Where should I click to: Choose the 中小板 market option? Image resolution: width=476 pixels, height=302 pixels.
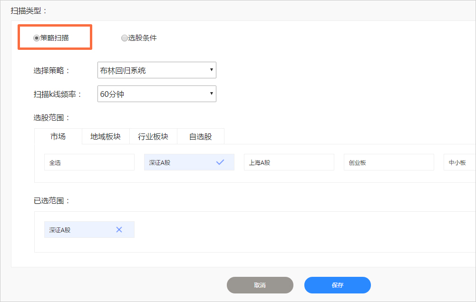click(x=460, y=162)
